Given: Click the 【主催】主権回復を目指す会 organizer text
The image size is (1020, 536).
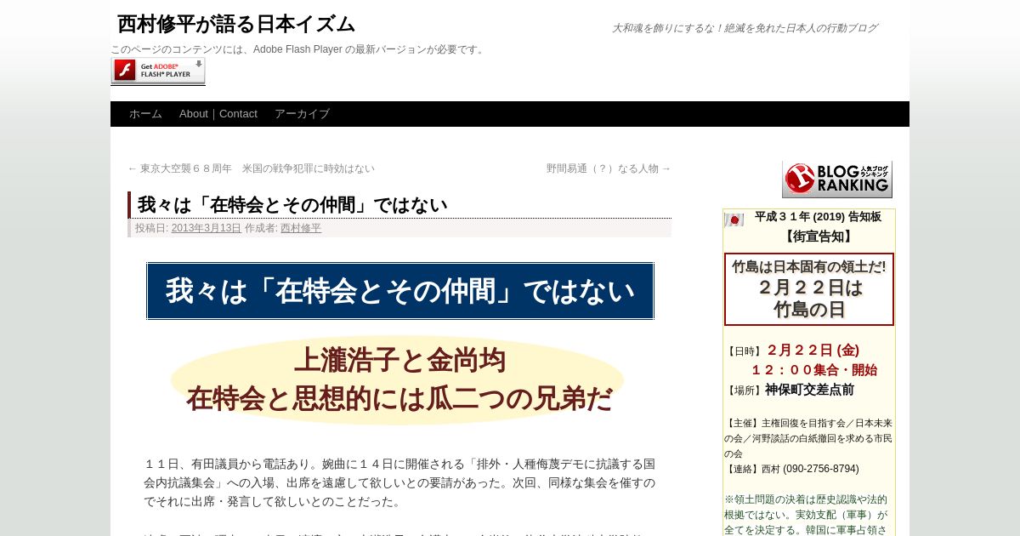Looking at the screenshot, I should pyautogui.click(x=808, y=438).
